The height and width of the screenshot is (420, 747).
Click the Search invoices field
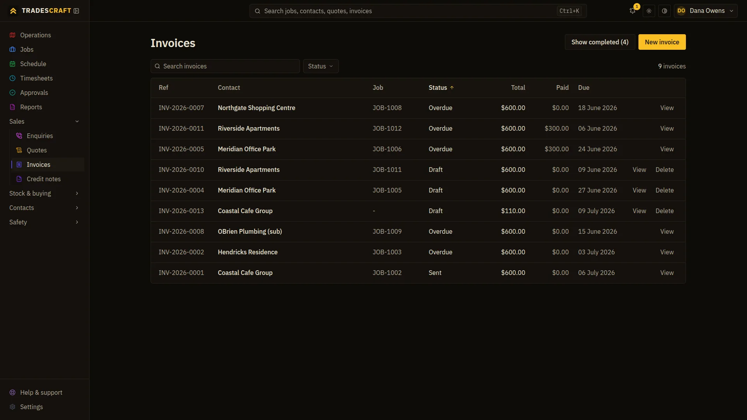225,66
